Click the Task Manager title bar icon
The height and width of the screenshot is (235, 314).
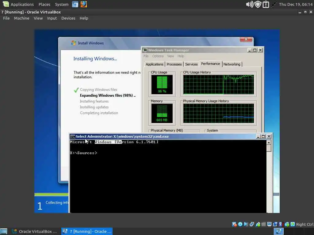click(145, 50)
